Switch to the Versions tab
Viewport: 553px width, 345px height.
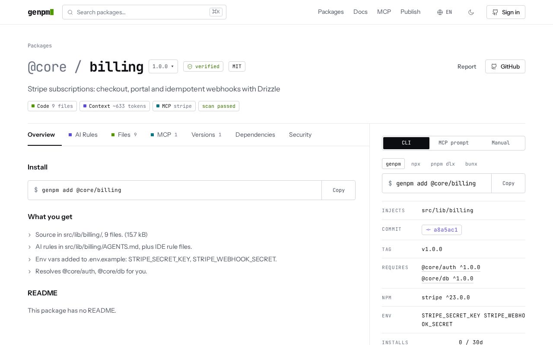[x=207, y=135]
